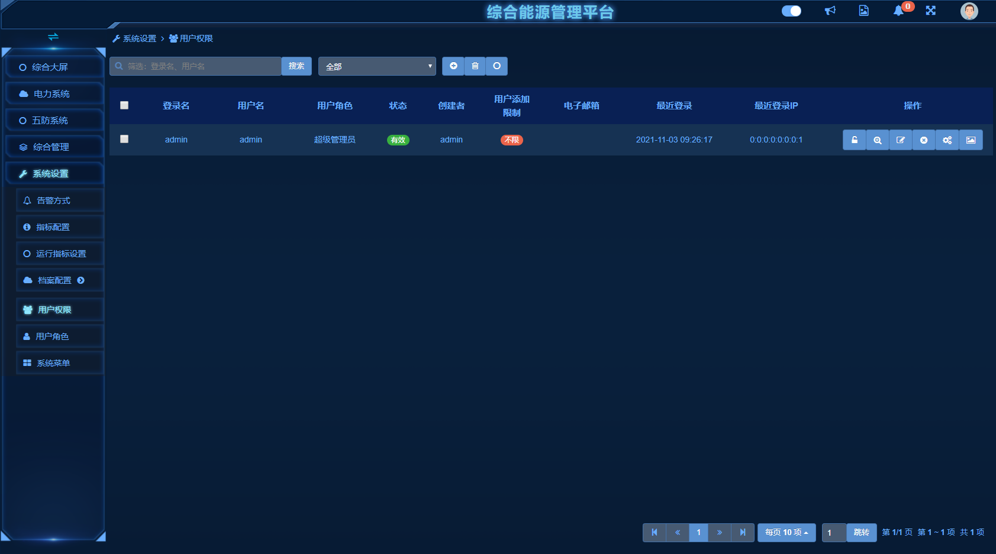
Task: Open the magnifier view-details icon for admin
Action: 877,140
